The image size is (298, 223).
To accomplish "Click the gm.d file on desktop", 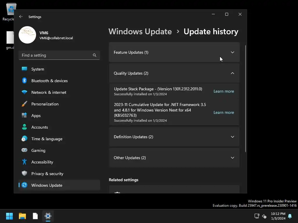I will click(x=10, y=40).
